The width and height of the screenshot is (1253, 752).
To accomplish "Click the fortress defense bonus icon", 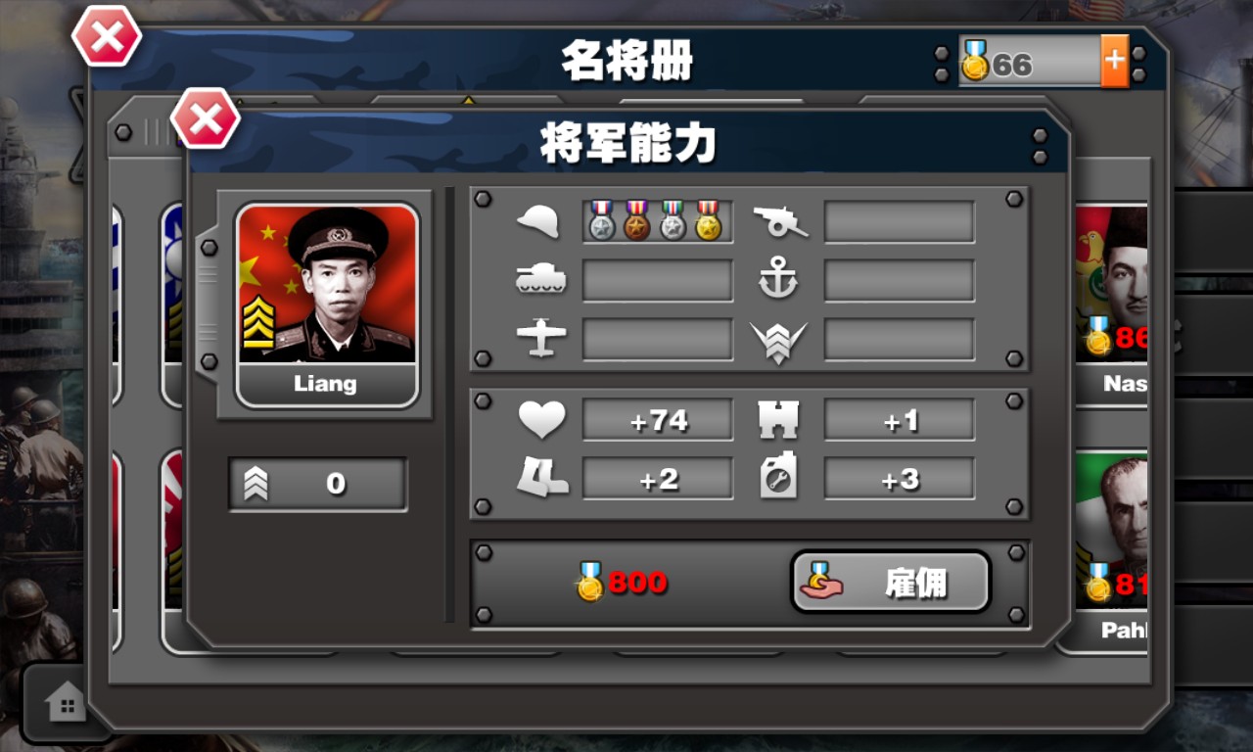I will pyautogui.click(x=778, y=420).
